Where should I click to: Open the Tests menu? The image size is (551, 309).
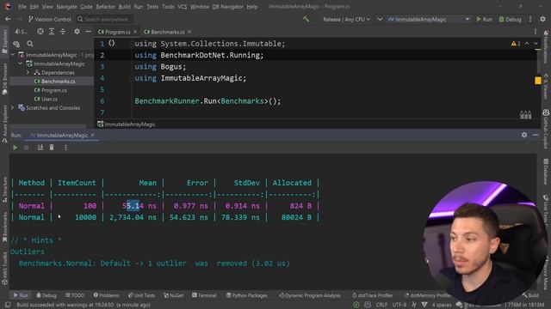(152, 7)
